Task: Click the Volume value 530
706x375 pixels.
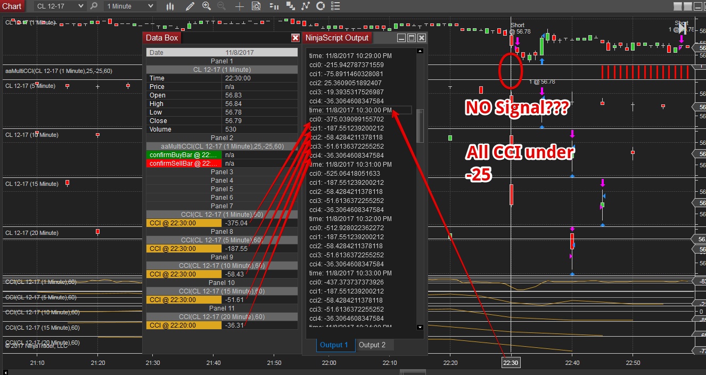Action: coord(231,129)
